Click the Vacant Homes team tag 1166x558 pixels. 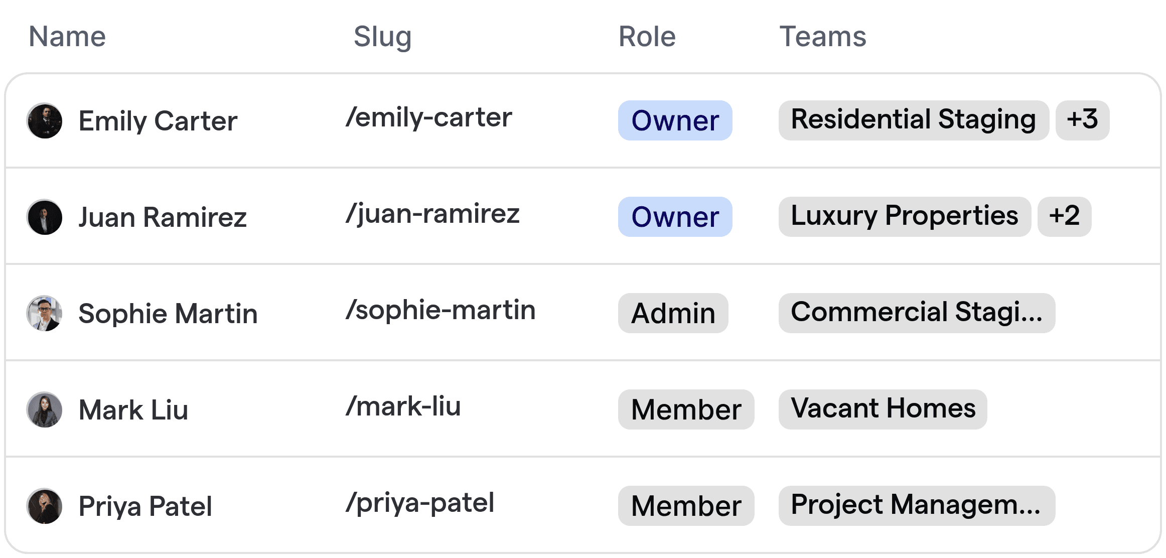(883, 409)
